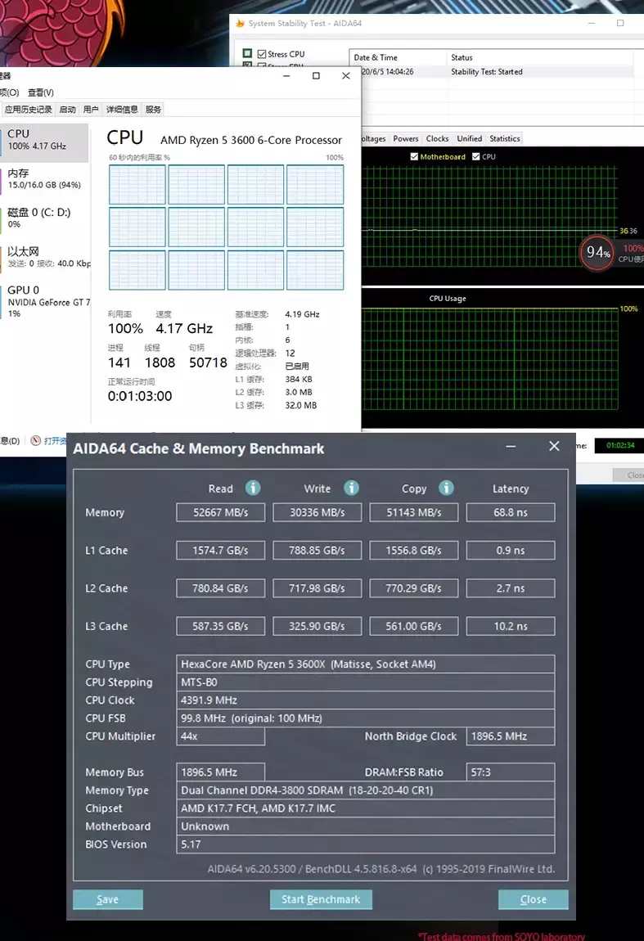Minimize the AIDA64 Cache & Memory Benchmark window
Viewport: 644px width, 941px height.
[510, 446]
